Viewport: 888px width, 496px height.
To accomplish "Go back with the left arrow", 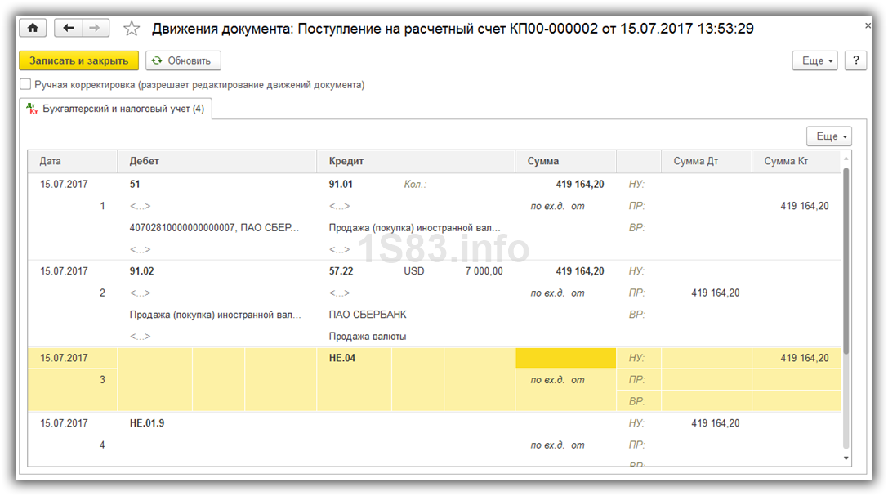I will [69, 29].
